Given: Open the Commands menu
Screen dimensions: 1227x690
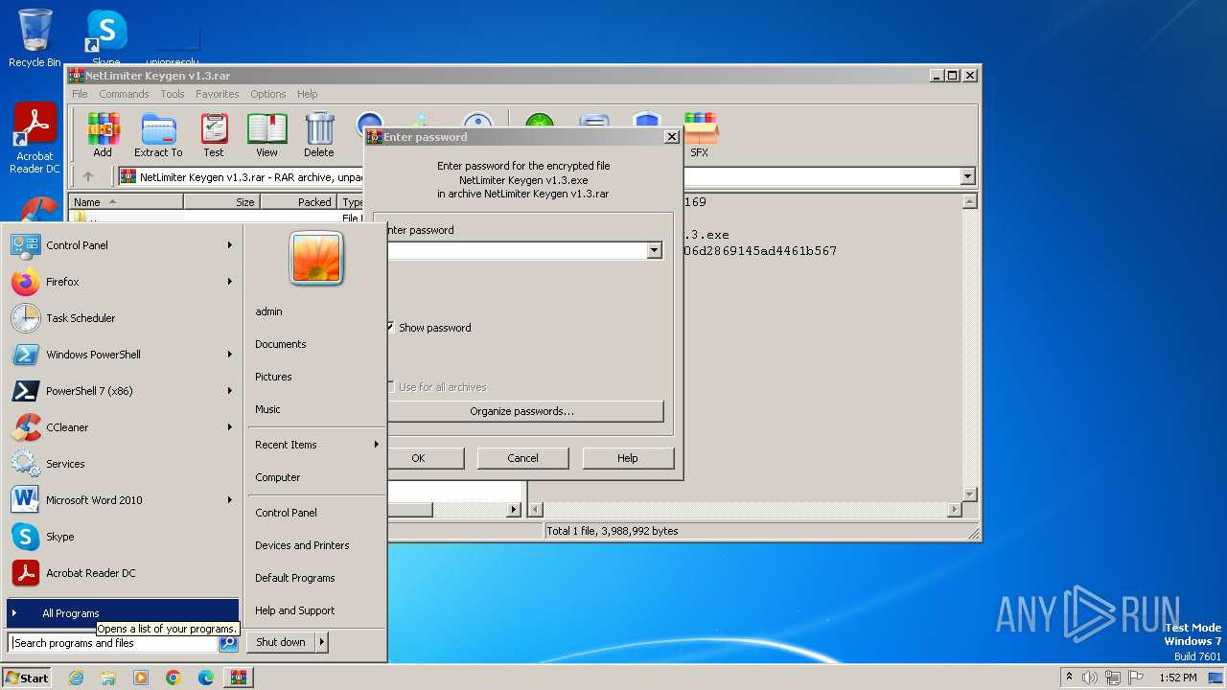Looking at the screenshot, I should point(124,94).
